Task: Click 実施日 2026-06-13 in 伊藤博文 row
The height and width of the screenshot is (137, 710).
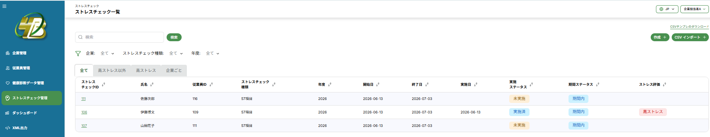Action: pos(471,112)
